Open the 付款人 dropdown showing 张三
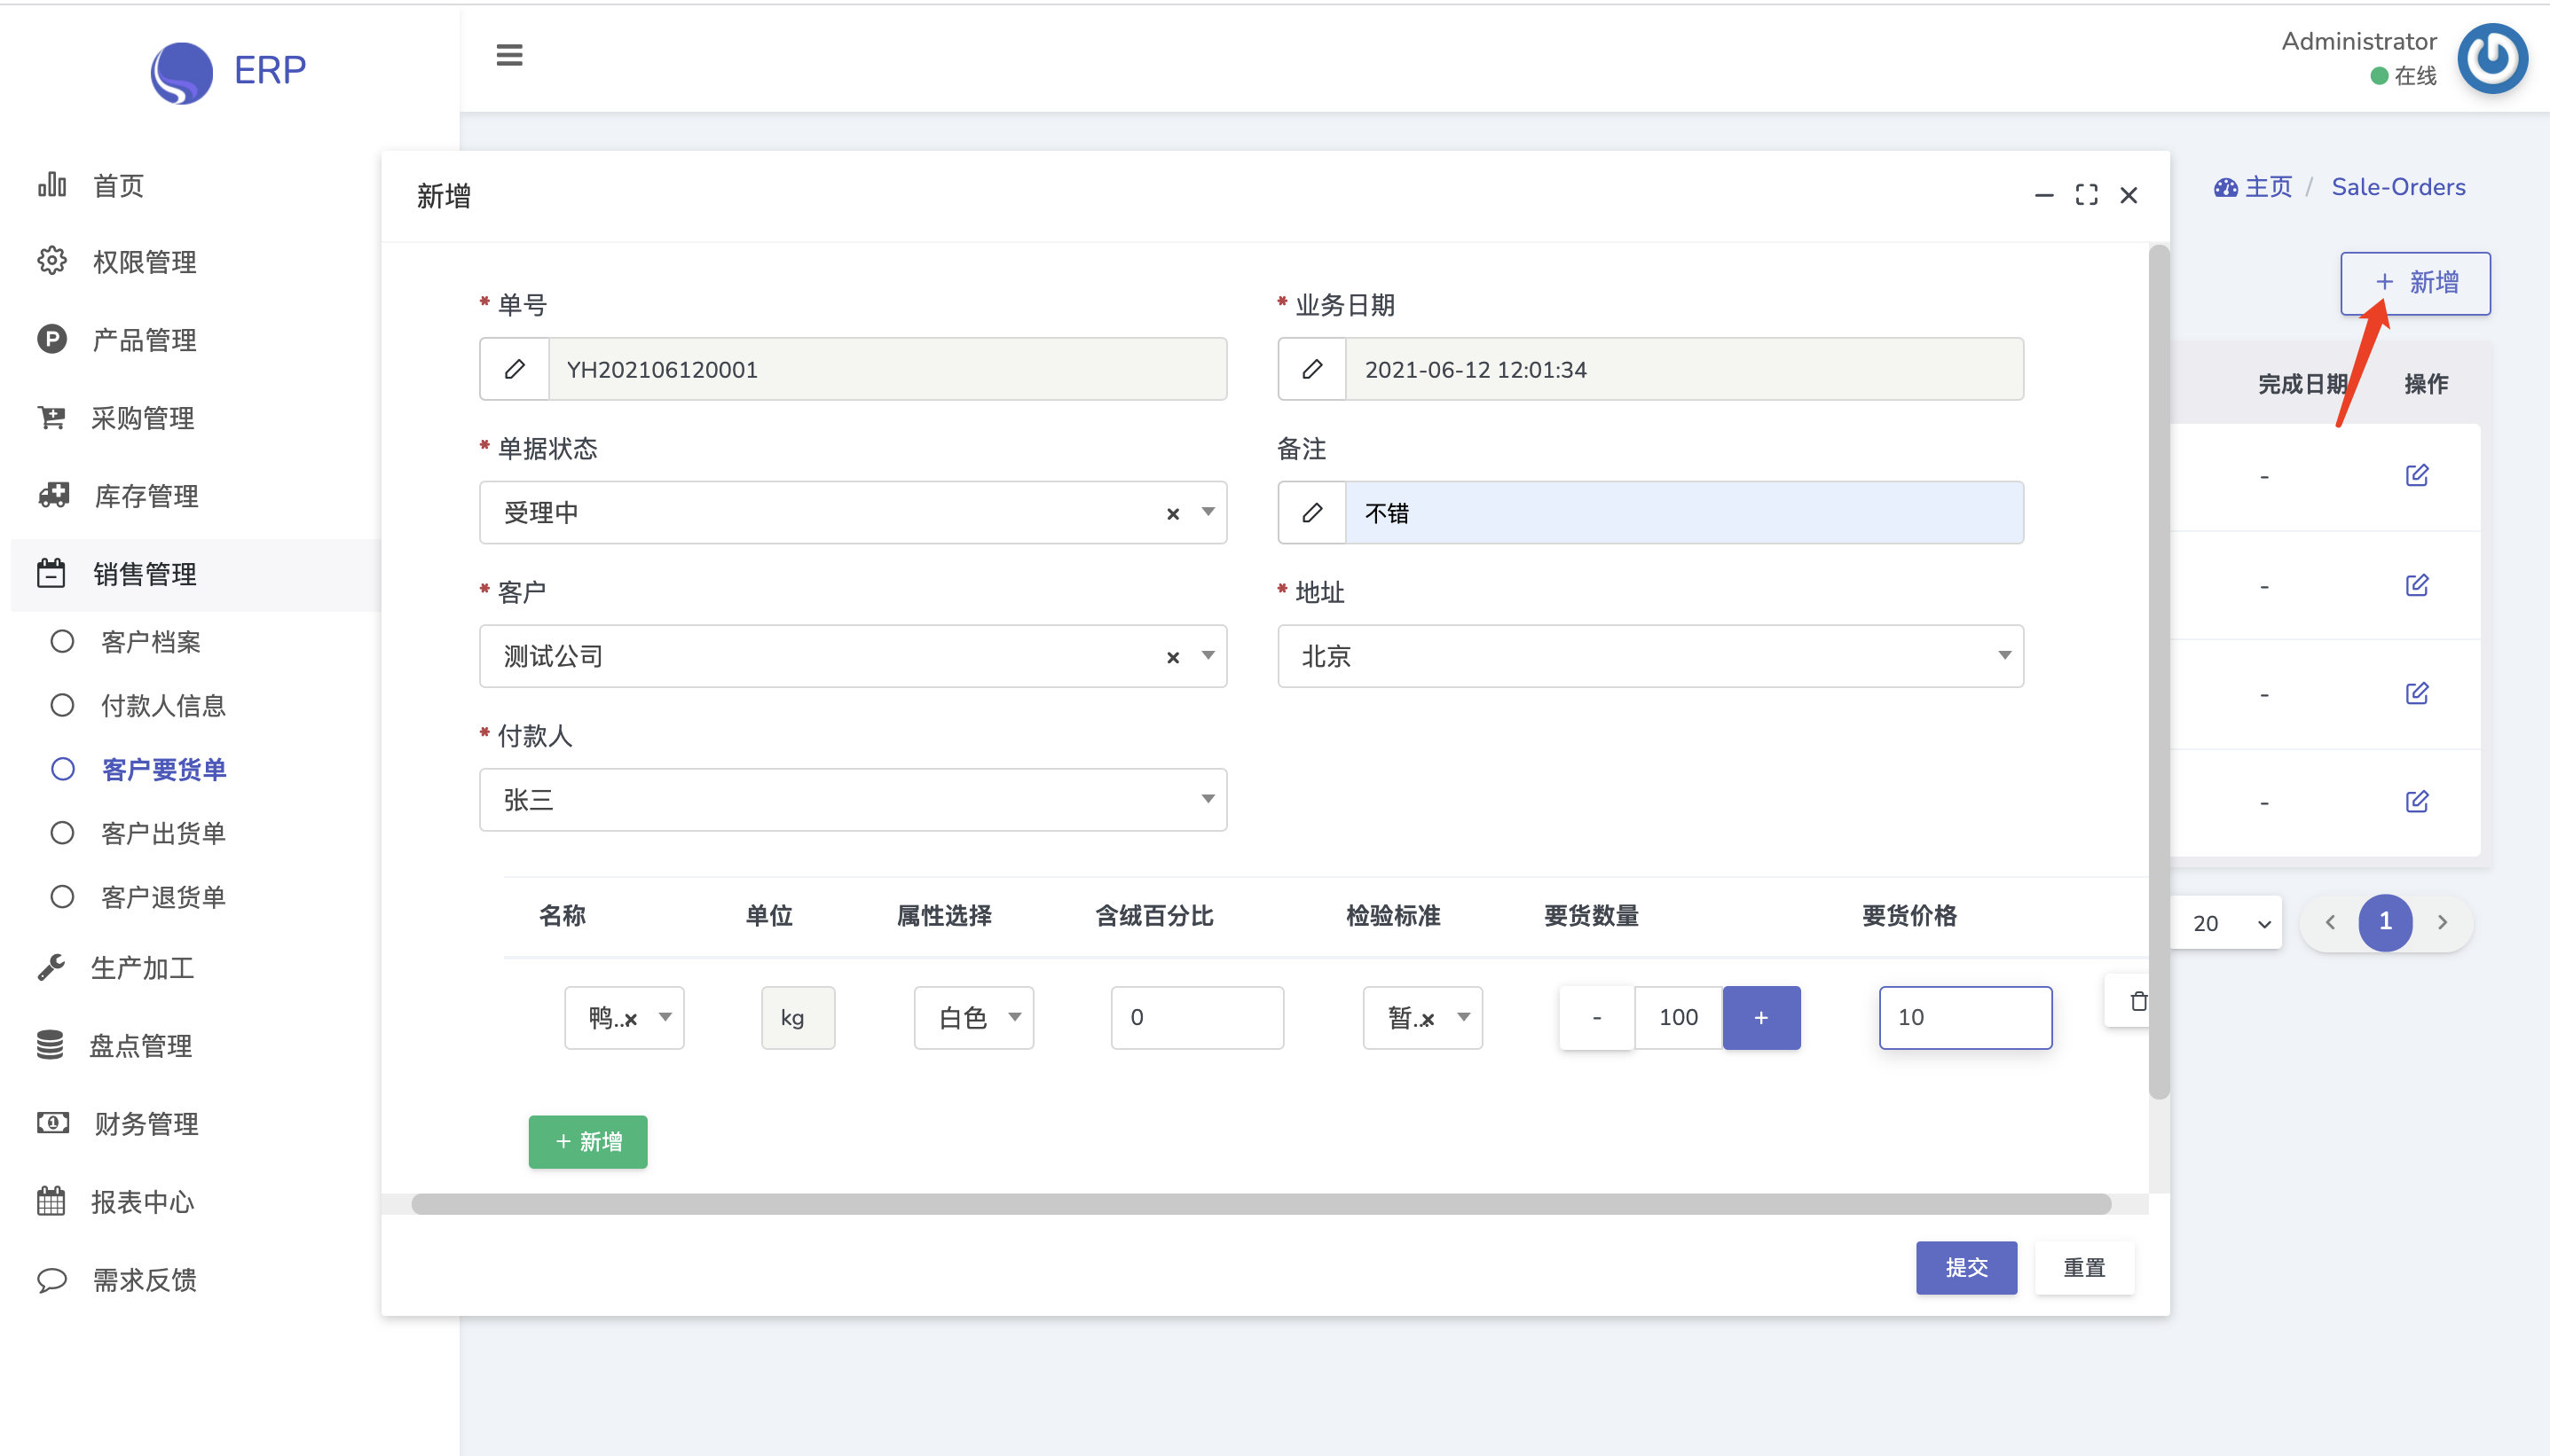Viewport: 2550px width, 1456px height. (853, 800)
